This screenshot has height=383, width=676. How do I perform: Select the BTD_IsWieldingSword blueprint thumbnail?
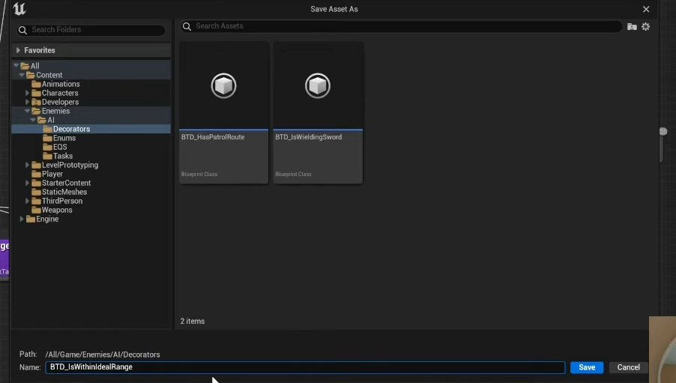click(x=318, y=86)
